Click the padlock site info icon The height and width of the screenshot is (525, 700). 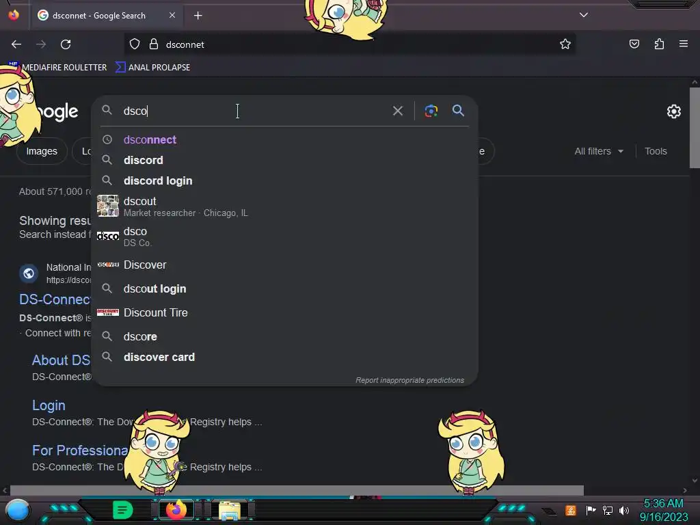(154, 44)
